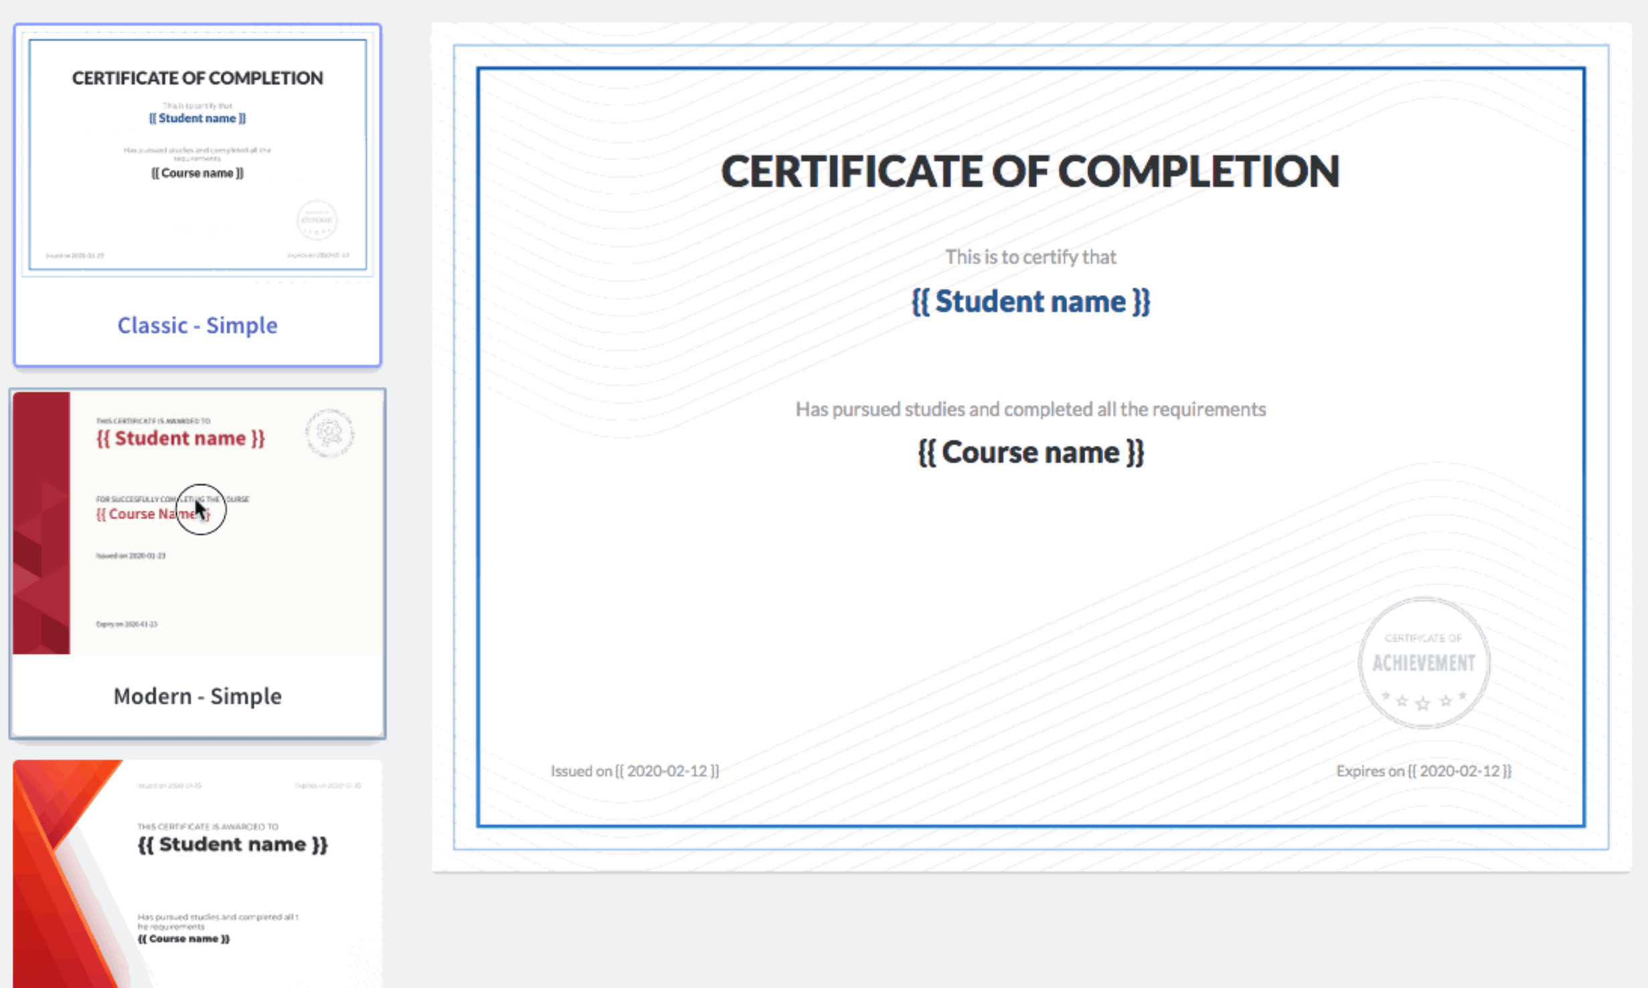The width and height of the screenshot is (1648, 988).
Task: Click bold Student name in third template
Action: tap(232, 845)
